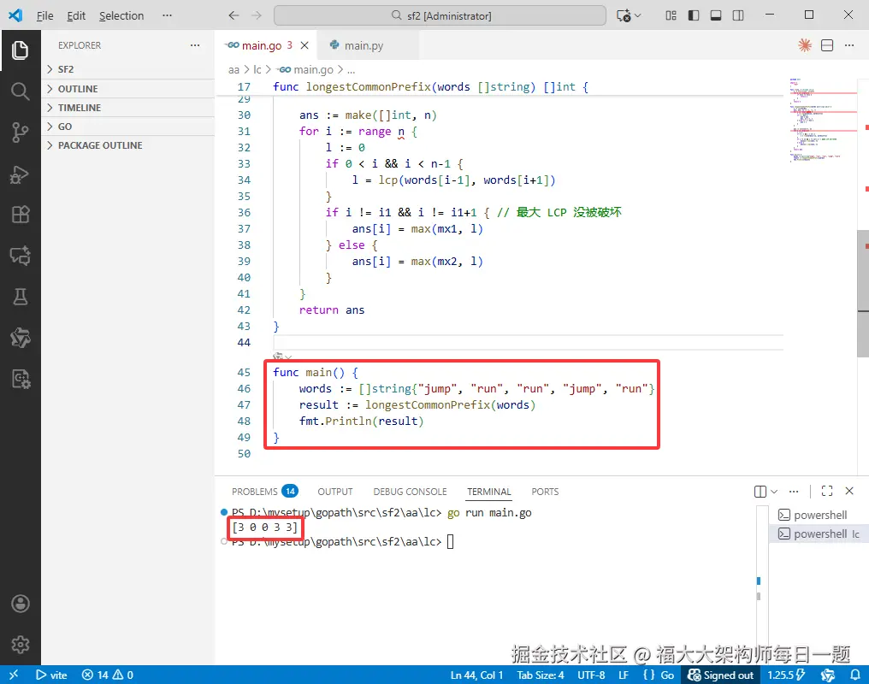The height and width of the screenshot is (684, 869).
Task: Switch to the DEBUG CONSOLE tab
Action: [x=410, y=492]
